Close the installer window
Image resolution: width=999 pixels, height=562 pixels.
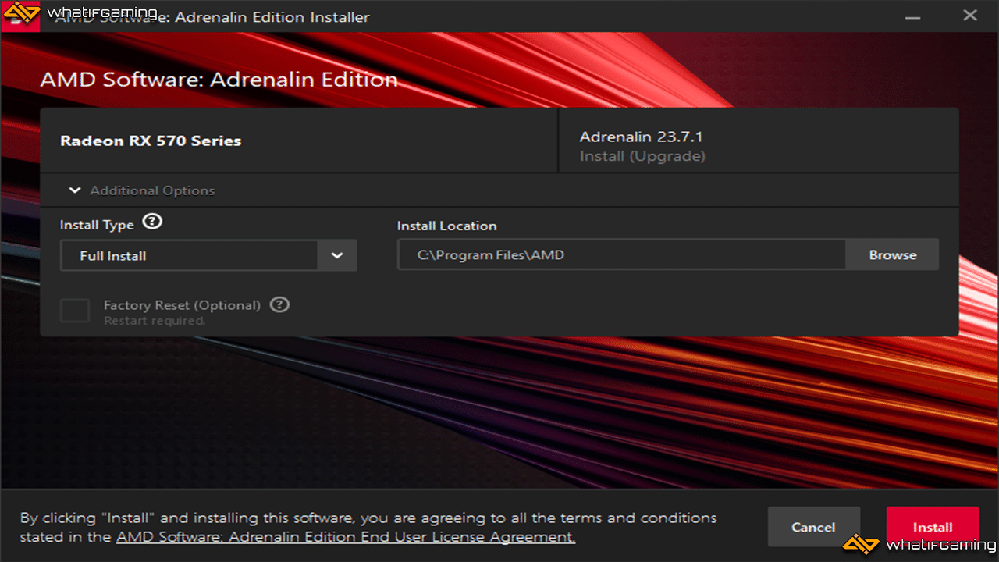[x=970, y=16]
